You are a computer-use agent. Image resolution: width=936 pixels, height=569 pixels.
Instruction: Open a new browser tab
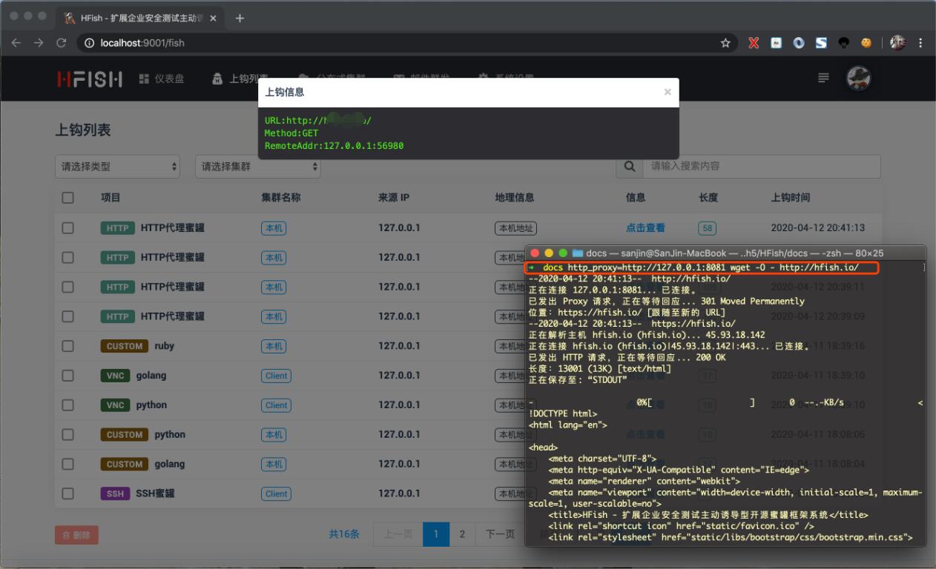pyautogui.click(x=240, y=18)
